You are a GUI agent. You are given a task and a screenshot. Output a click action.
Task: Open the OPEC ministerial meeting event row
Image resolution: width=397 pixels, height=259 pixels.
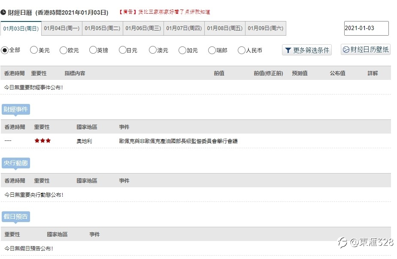(196, 141)
